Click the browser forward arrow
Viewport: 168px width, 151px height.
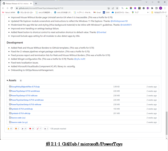click(7, 8)
